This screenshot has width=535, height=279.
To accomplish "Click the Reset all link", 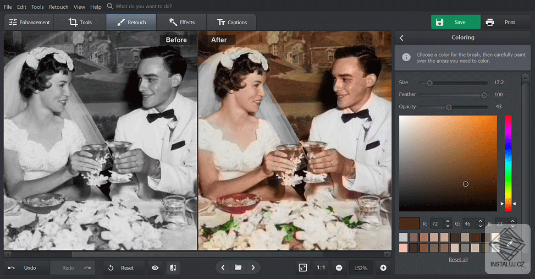I will coord(458,260).
